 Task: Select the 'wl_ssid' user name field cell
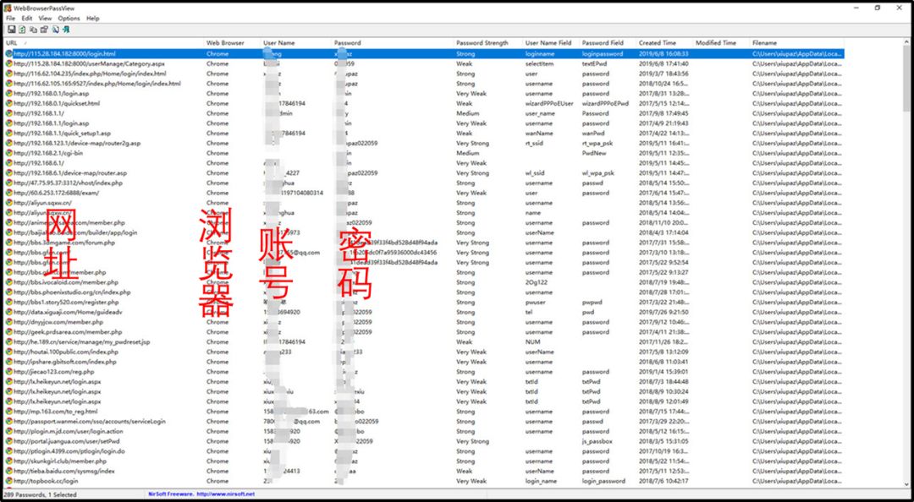point(535,173)
